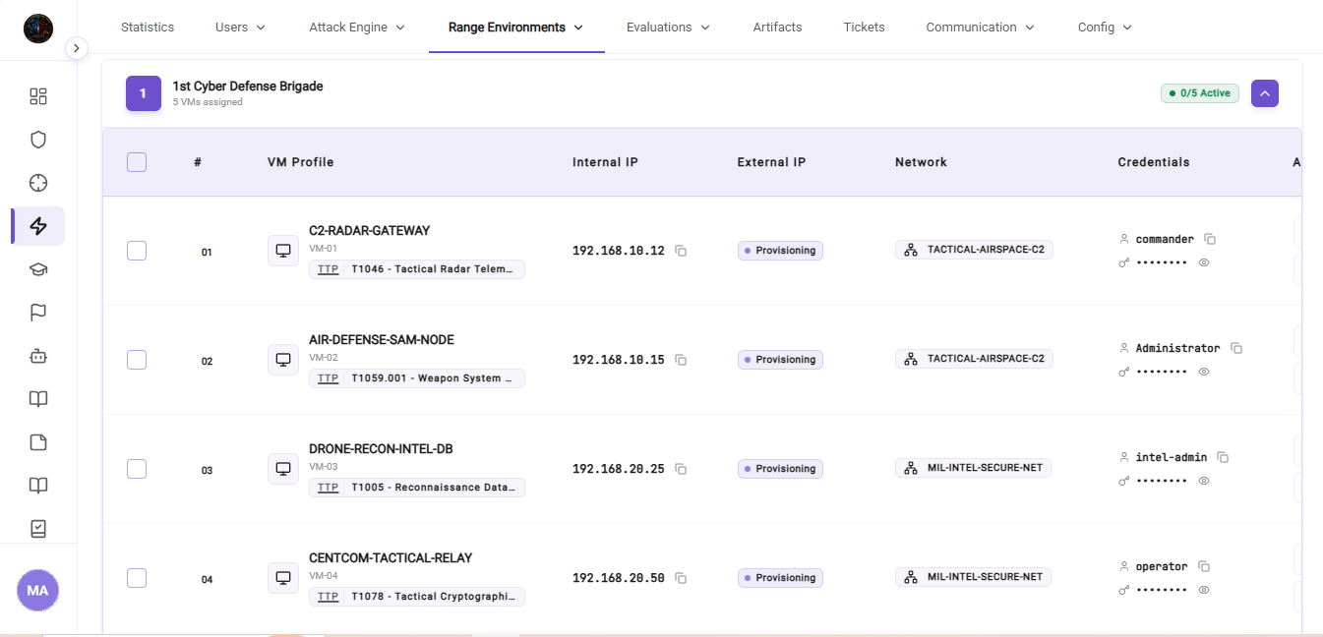This screenshot has width=1323, height=637.
Task: Click the Credentials column header
Action: click(x=1154, y=162)
